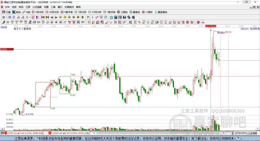Open the 工具 menu

[x=53, y=7]
